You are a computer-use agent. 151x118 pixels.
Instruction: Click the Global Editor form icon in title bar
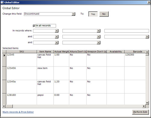click(2, 2)
